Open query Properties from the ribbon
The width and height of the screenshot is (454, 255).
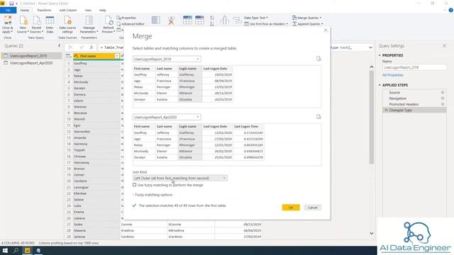click(126, 18)
